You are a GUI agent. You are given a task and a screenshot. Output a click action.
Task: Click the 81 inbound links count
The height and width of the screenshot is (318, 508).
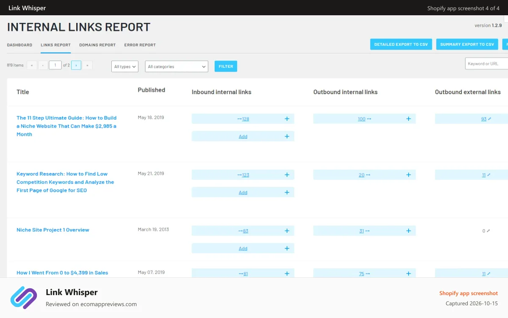click(246, 274)
